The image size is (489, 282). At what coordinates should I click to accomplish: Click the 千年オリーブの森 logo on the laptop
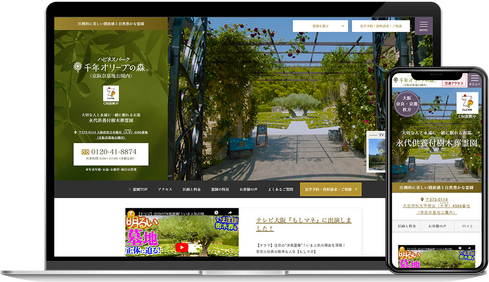tap(111, 67)
